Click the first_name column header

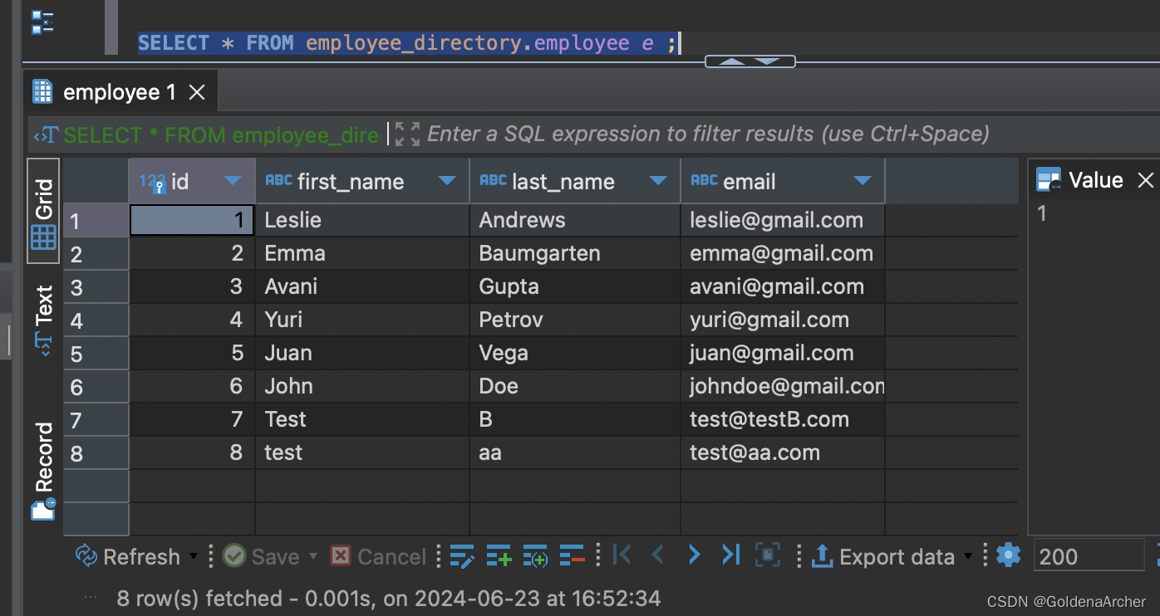[362, 181]
